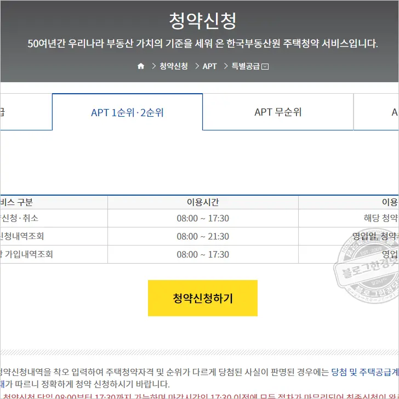Click the 08:00 ~ 17:30 cell in 신청·취소 row

tap(203, 218)
